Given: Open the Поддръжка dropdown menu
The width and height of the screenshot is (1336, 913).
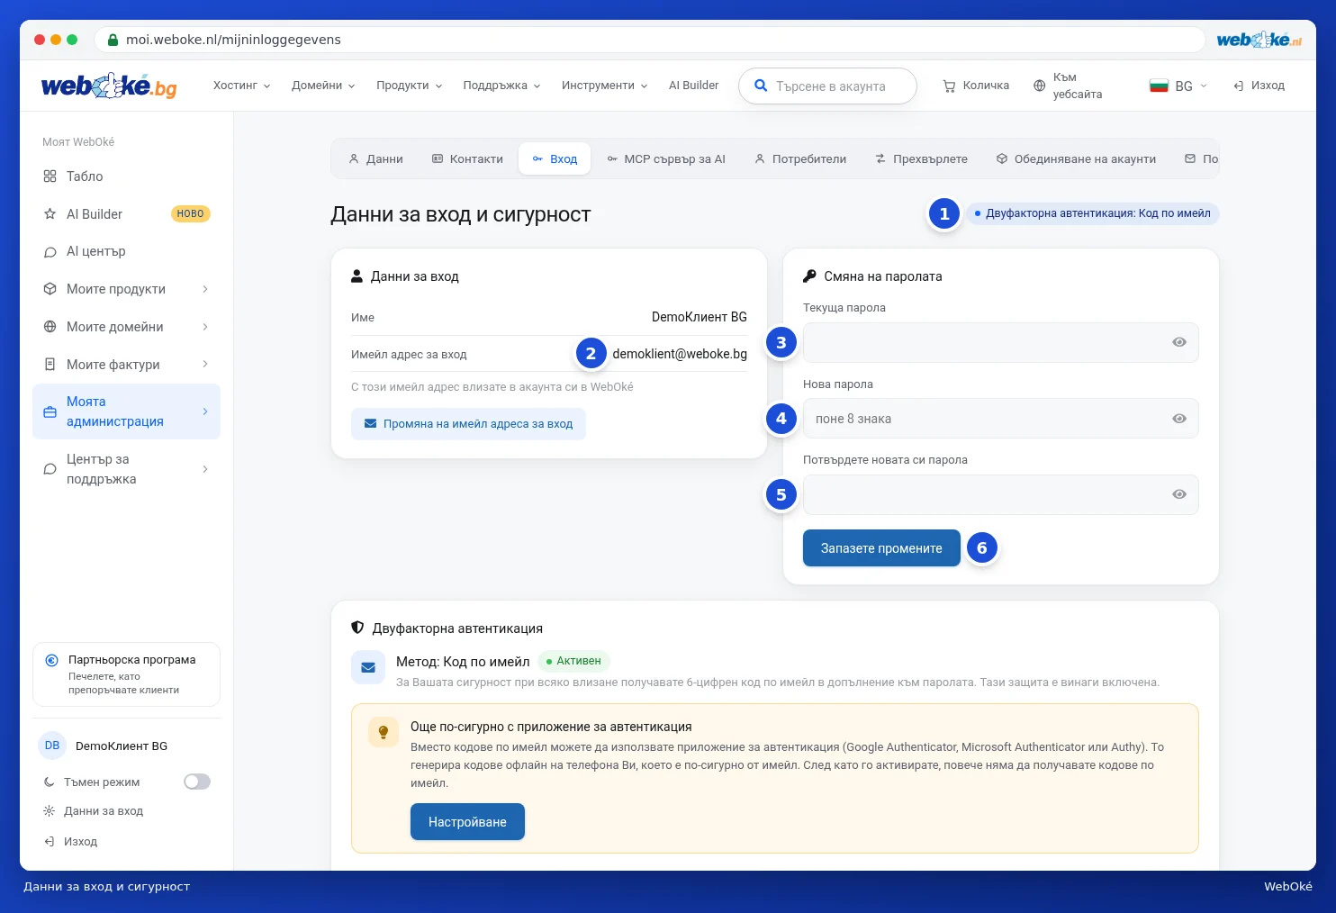Looking at the screenshot, I should tap(501, 86).
